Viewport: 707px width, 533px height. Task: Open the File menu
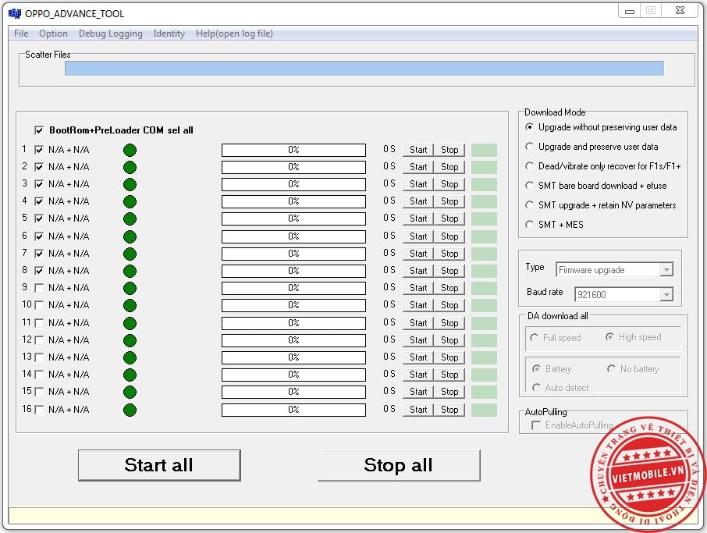pos(21,34)
